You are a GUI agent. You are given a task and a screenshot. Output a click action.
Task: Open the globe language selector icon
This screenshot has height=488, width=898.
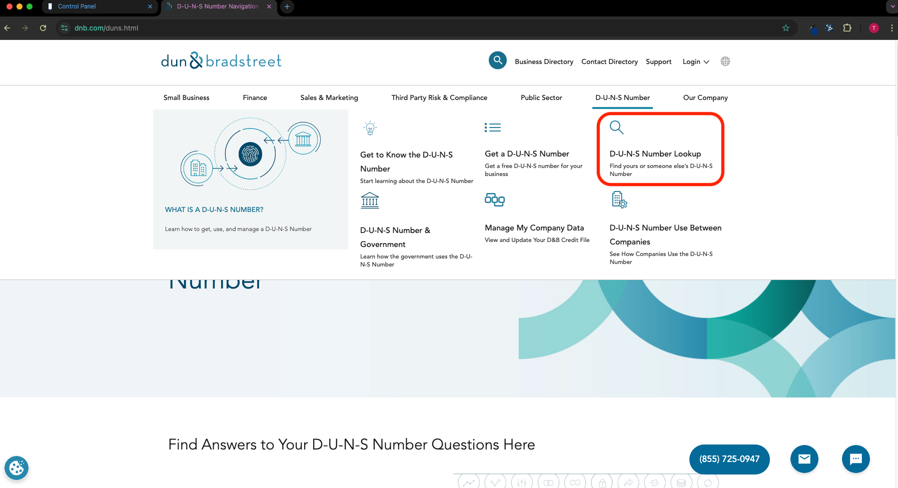coord(725,61)
